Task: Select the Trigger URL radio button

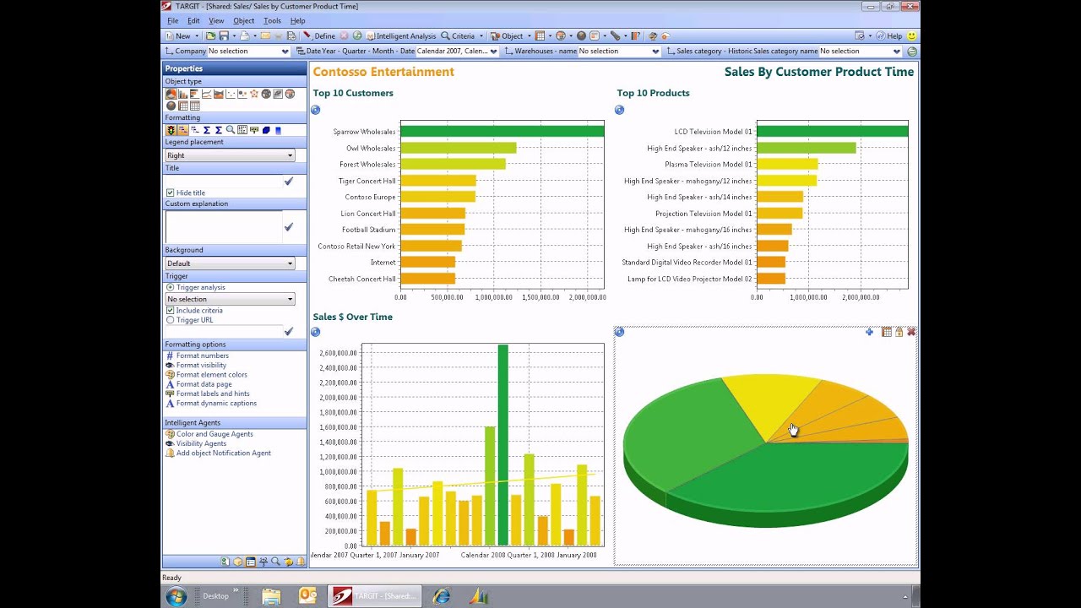Action: [x=171, y=320]
